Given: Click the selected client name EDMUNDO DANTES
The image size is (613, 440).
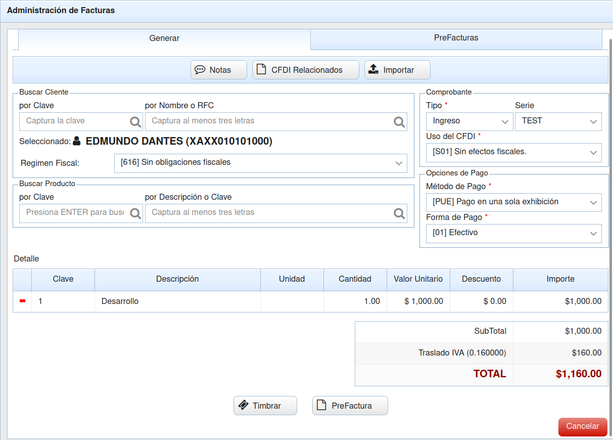Looking at the screenshot, I should pyautogui.click(x=179, y=141).
